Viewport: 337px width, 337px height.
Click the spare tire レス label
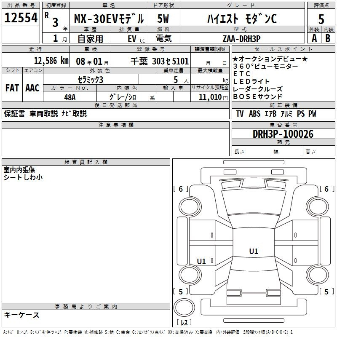click(x=184, y=322)
